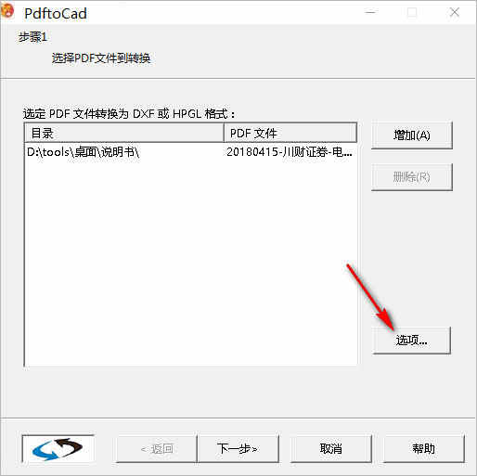Screen dimensions: 477x476
Task: Click the 步骤1 step heading
Action: point(32,37)
